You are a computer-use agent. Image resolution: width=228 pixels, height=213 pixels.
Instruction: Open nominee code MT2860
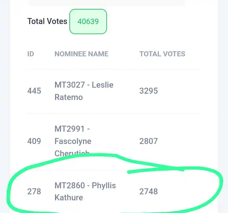70,185
